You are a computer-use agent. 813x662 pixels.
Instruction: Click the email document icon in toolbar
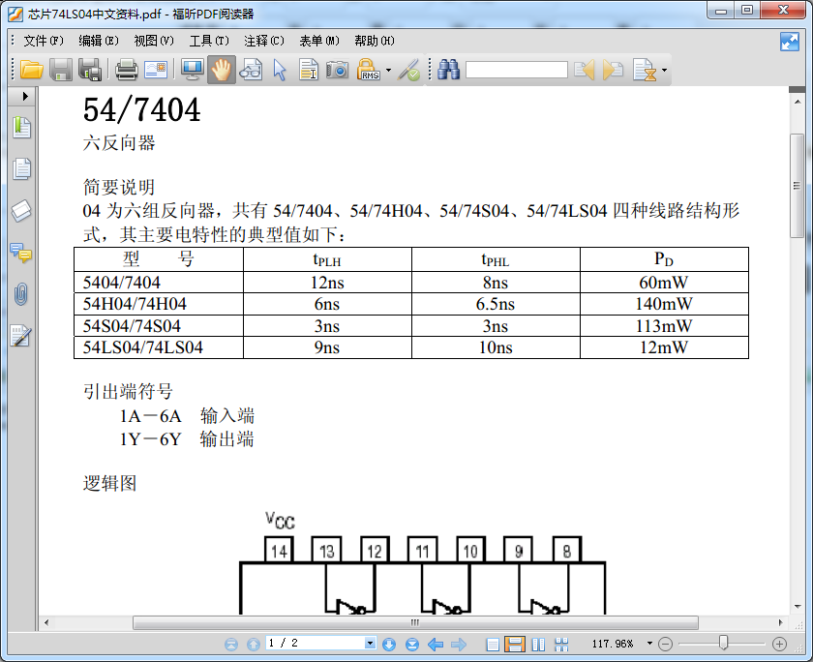[x=156, y=70]
